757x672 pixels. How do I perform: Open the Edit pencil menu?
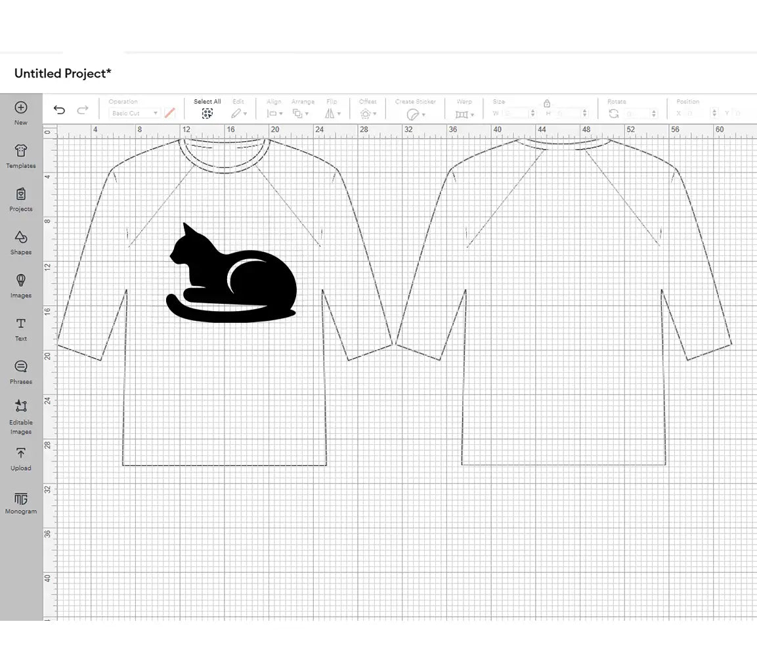[238, 114]
